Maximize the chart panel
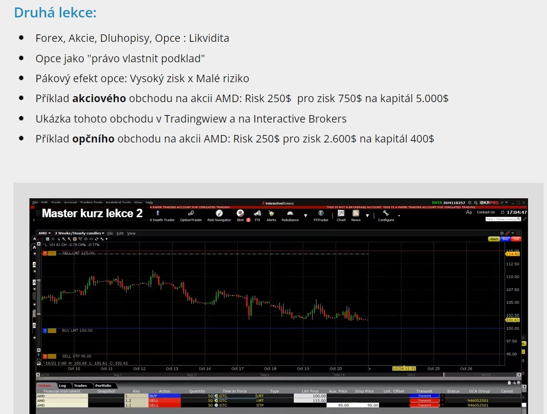 [x=519, y=233]
